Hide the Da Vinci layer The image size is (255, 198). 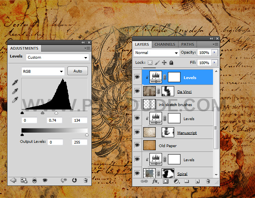coord(137,91)
